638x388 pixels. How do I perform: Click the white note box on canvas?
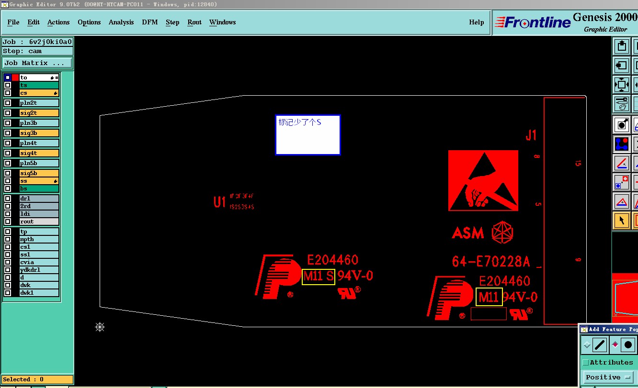coord(308,135)
